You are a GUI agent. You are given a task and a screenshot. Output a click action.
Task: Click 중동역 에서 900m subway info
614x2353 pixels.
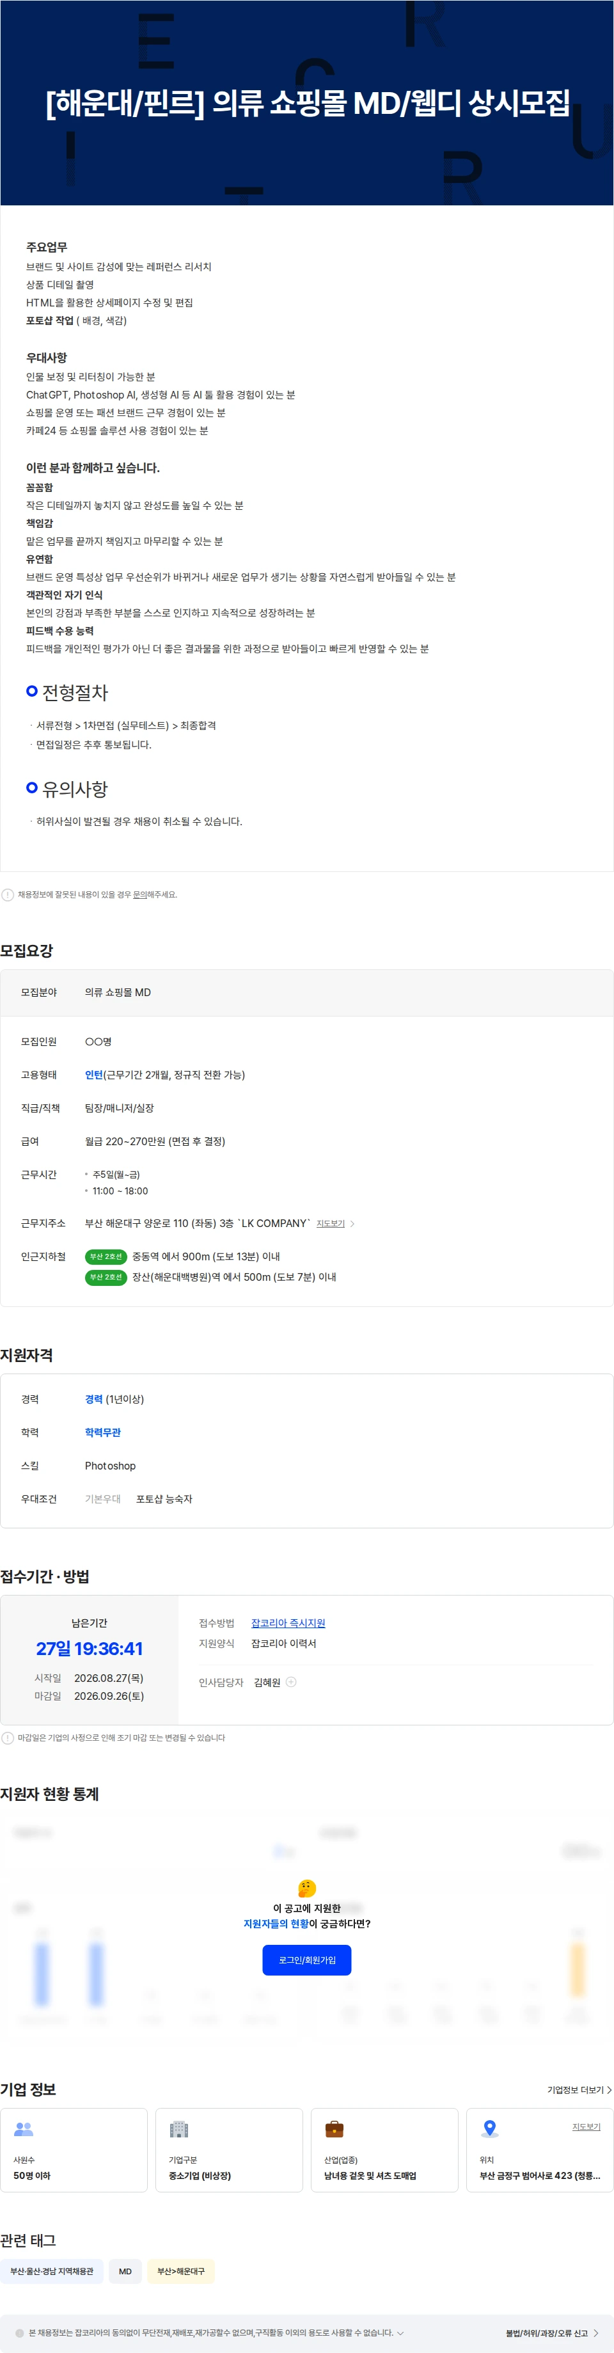point(205,1256)
